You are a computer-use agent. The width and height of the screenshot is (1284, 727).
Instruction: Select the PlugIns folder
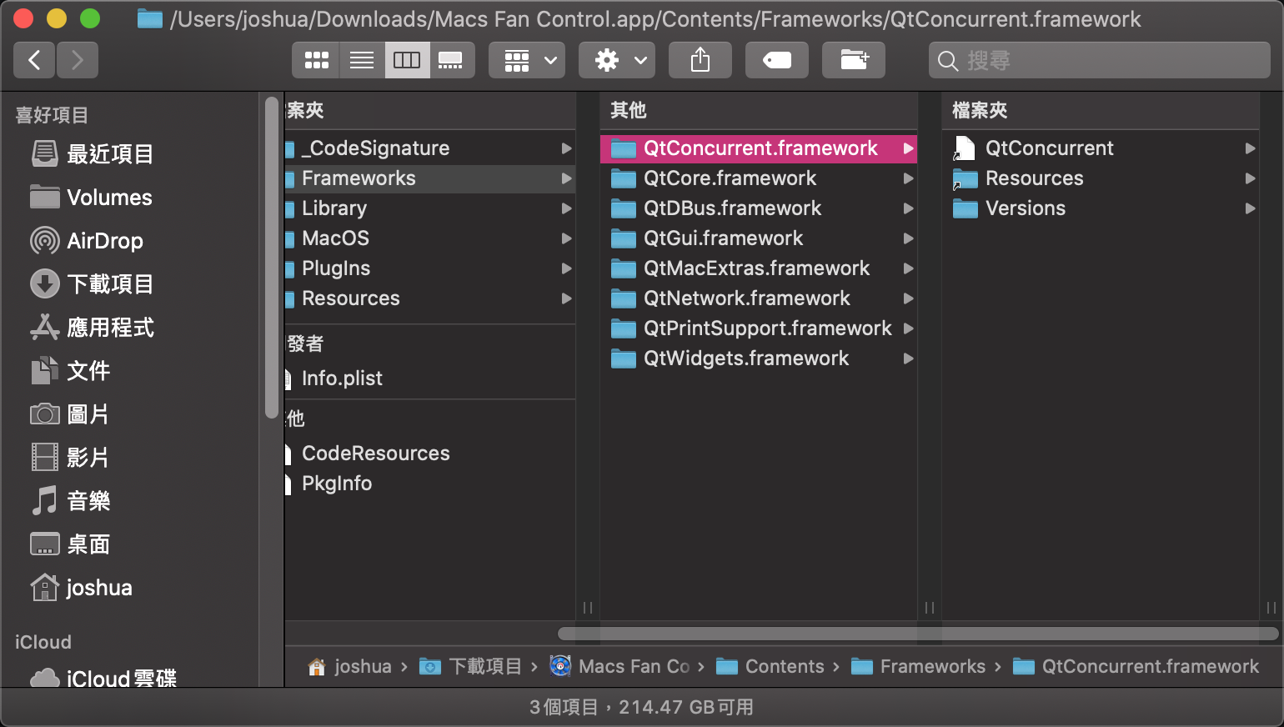coord(429,268)
